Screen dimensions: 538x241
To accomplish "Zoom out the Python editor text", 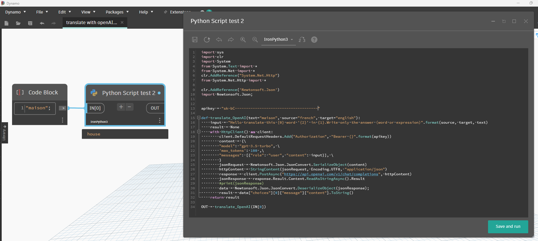I will click(255, 40).
